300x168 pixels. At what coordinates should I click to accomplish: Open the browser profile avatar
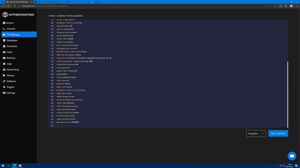(291, 6)
